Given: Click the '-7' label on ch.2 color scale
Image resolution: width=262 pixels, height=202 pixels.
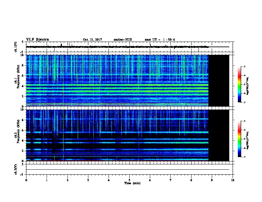Looking at the screenshot, I should coord(244,157).
